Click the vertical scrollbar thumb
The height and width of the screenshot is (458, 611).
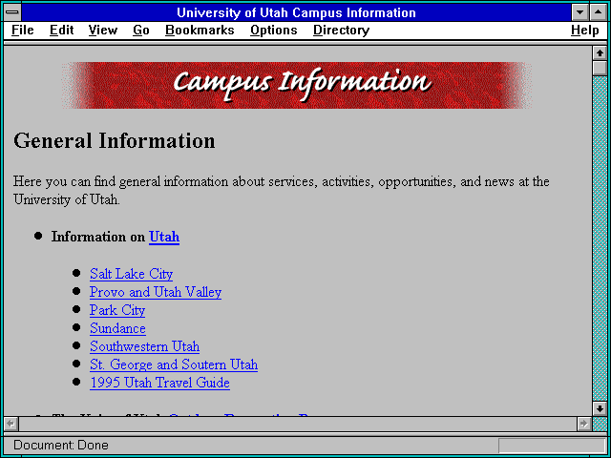pyautogui.click(x=600, y=68)
